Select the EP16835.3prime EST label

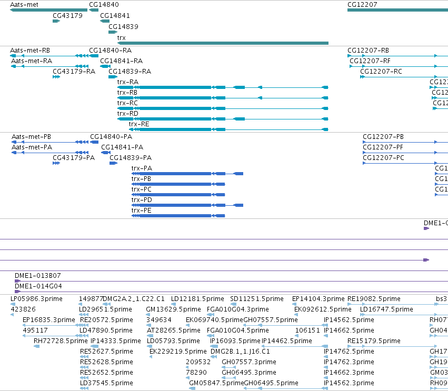pyautogui.click(x=49, y=320)
